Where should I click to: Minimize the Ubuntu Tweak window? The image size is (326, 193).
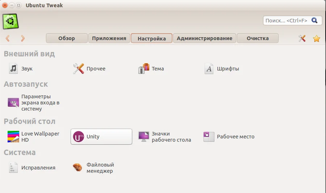pos(12,5)
